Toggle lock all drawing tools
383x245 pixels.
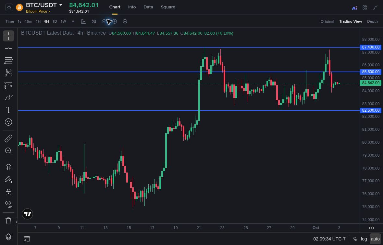8,192
